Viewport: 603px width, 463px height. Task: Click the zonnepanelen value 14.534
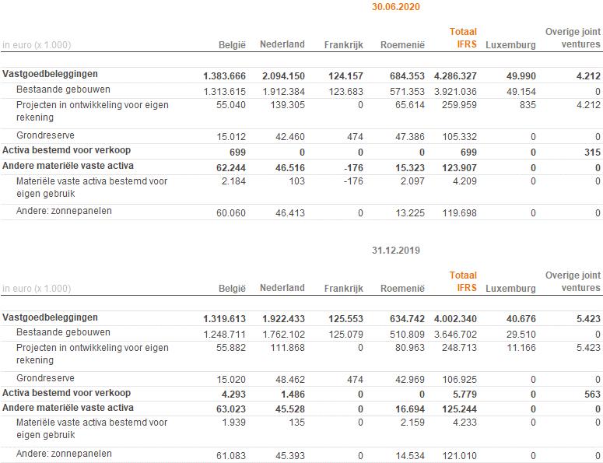pyautogui.click(x=410, y=456)
